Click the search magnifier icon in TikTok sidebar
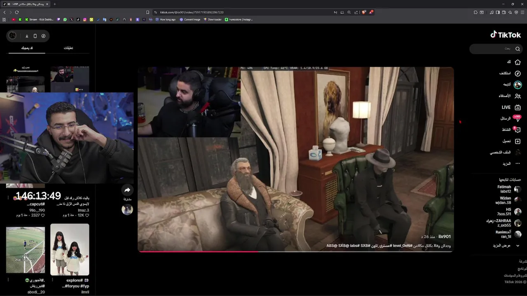This screenshot has width=527, height=296. tap(518, 49)
